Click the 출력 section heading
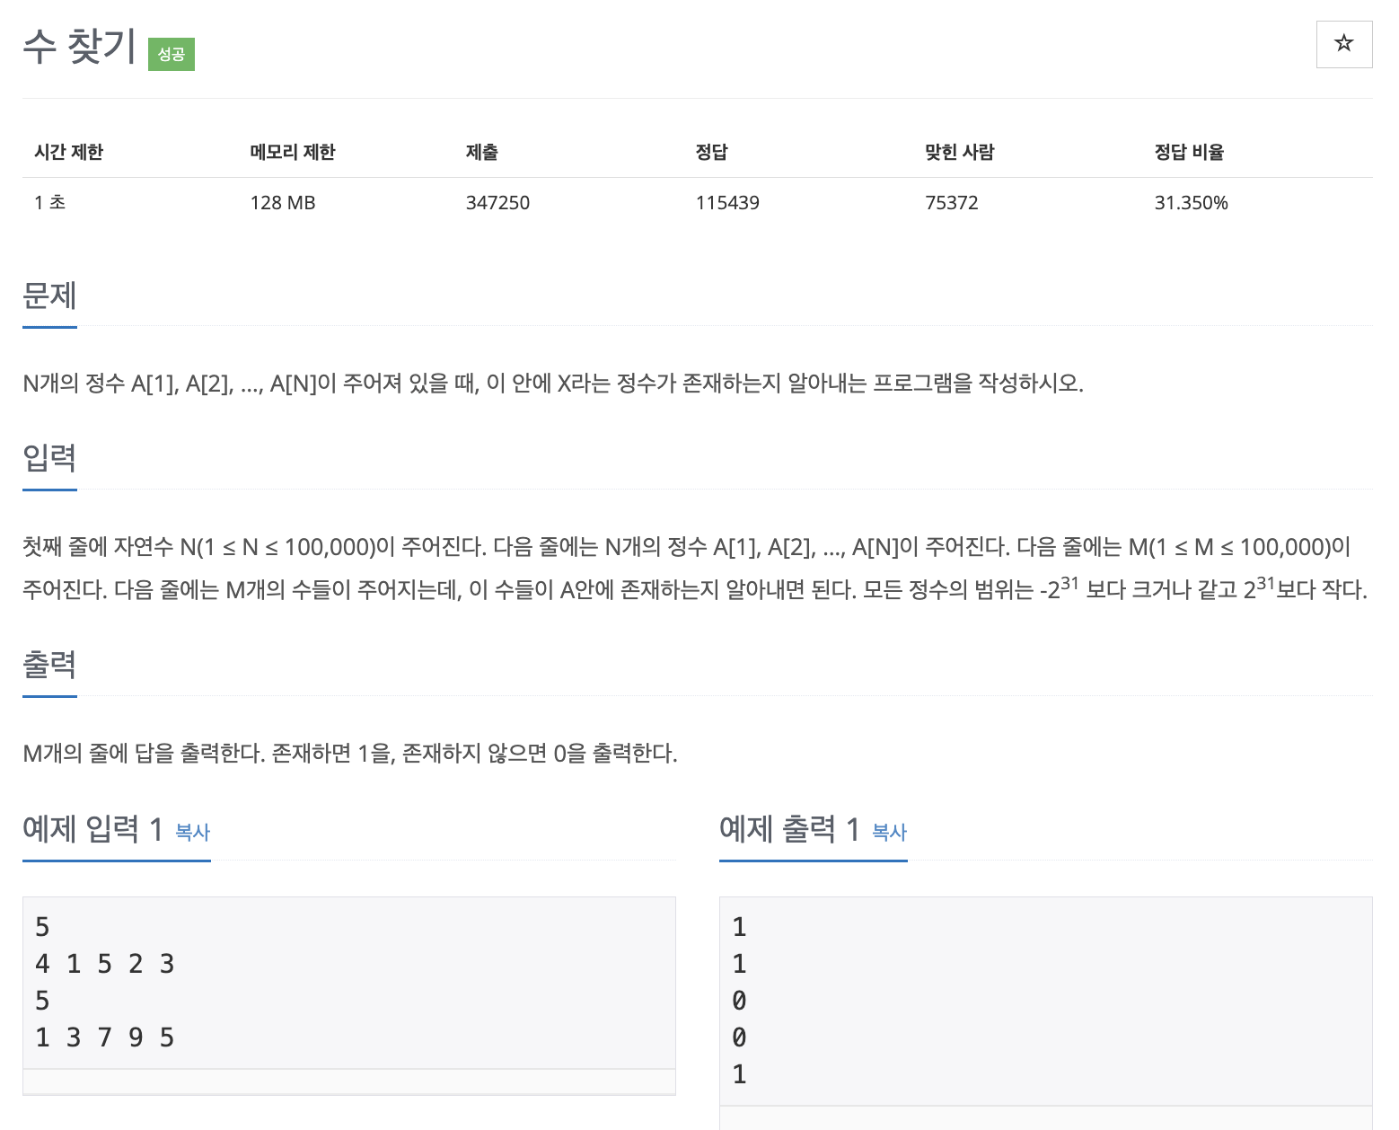The image size is (1399, 1130). (49, 665)
